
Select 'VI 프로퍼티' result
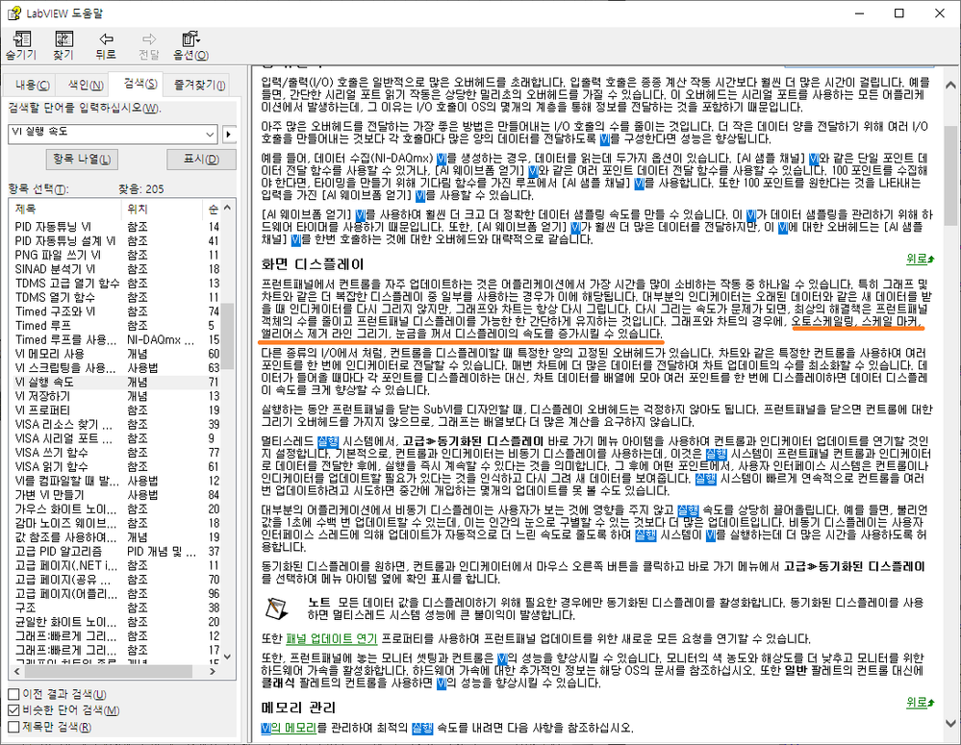[115, 410]
